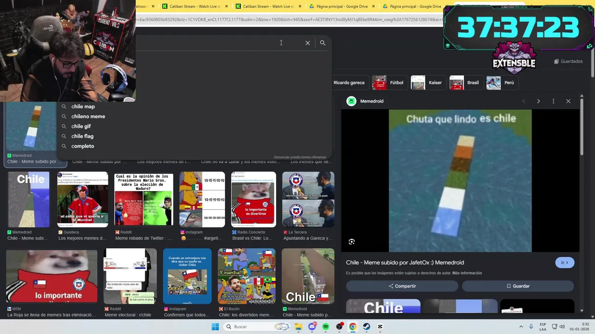
Task: Clear the Google search box with the X
Action: pyautogui.click(x=307, y=43)
